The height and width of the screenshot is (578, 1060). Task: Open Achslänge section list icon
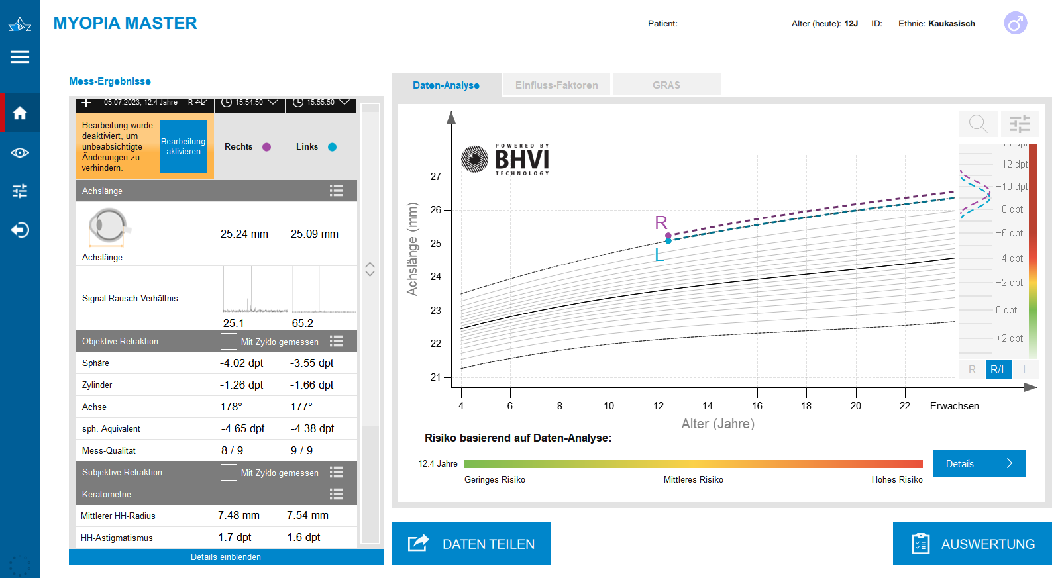pos(337,191)
